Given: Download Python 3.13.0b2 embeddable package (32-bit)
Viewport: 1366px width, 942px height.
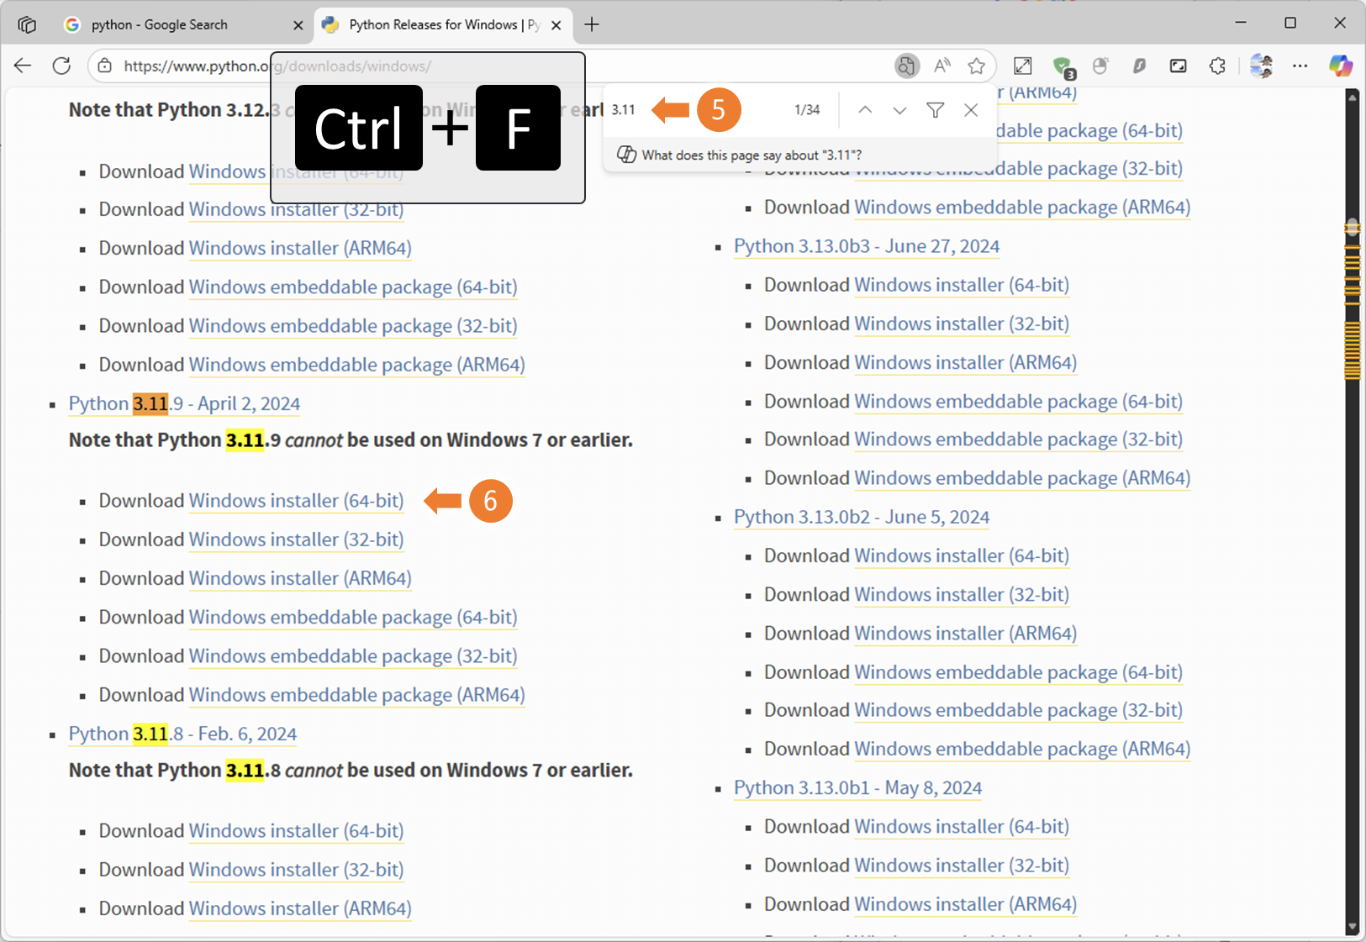Looking at the screenshot, I should point(1019,710).
